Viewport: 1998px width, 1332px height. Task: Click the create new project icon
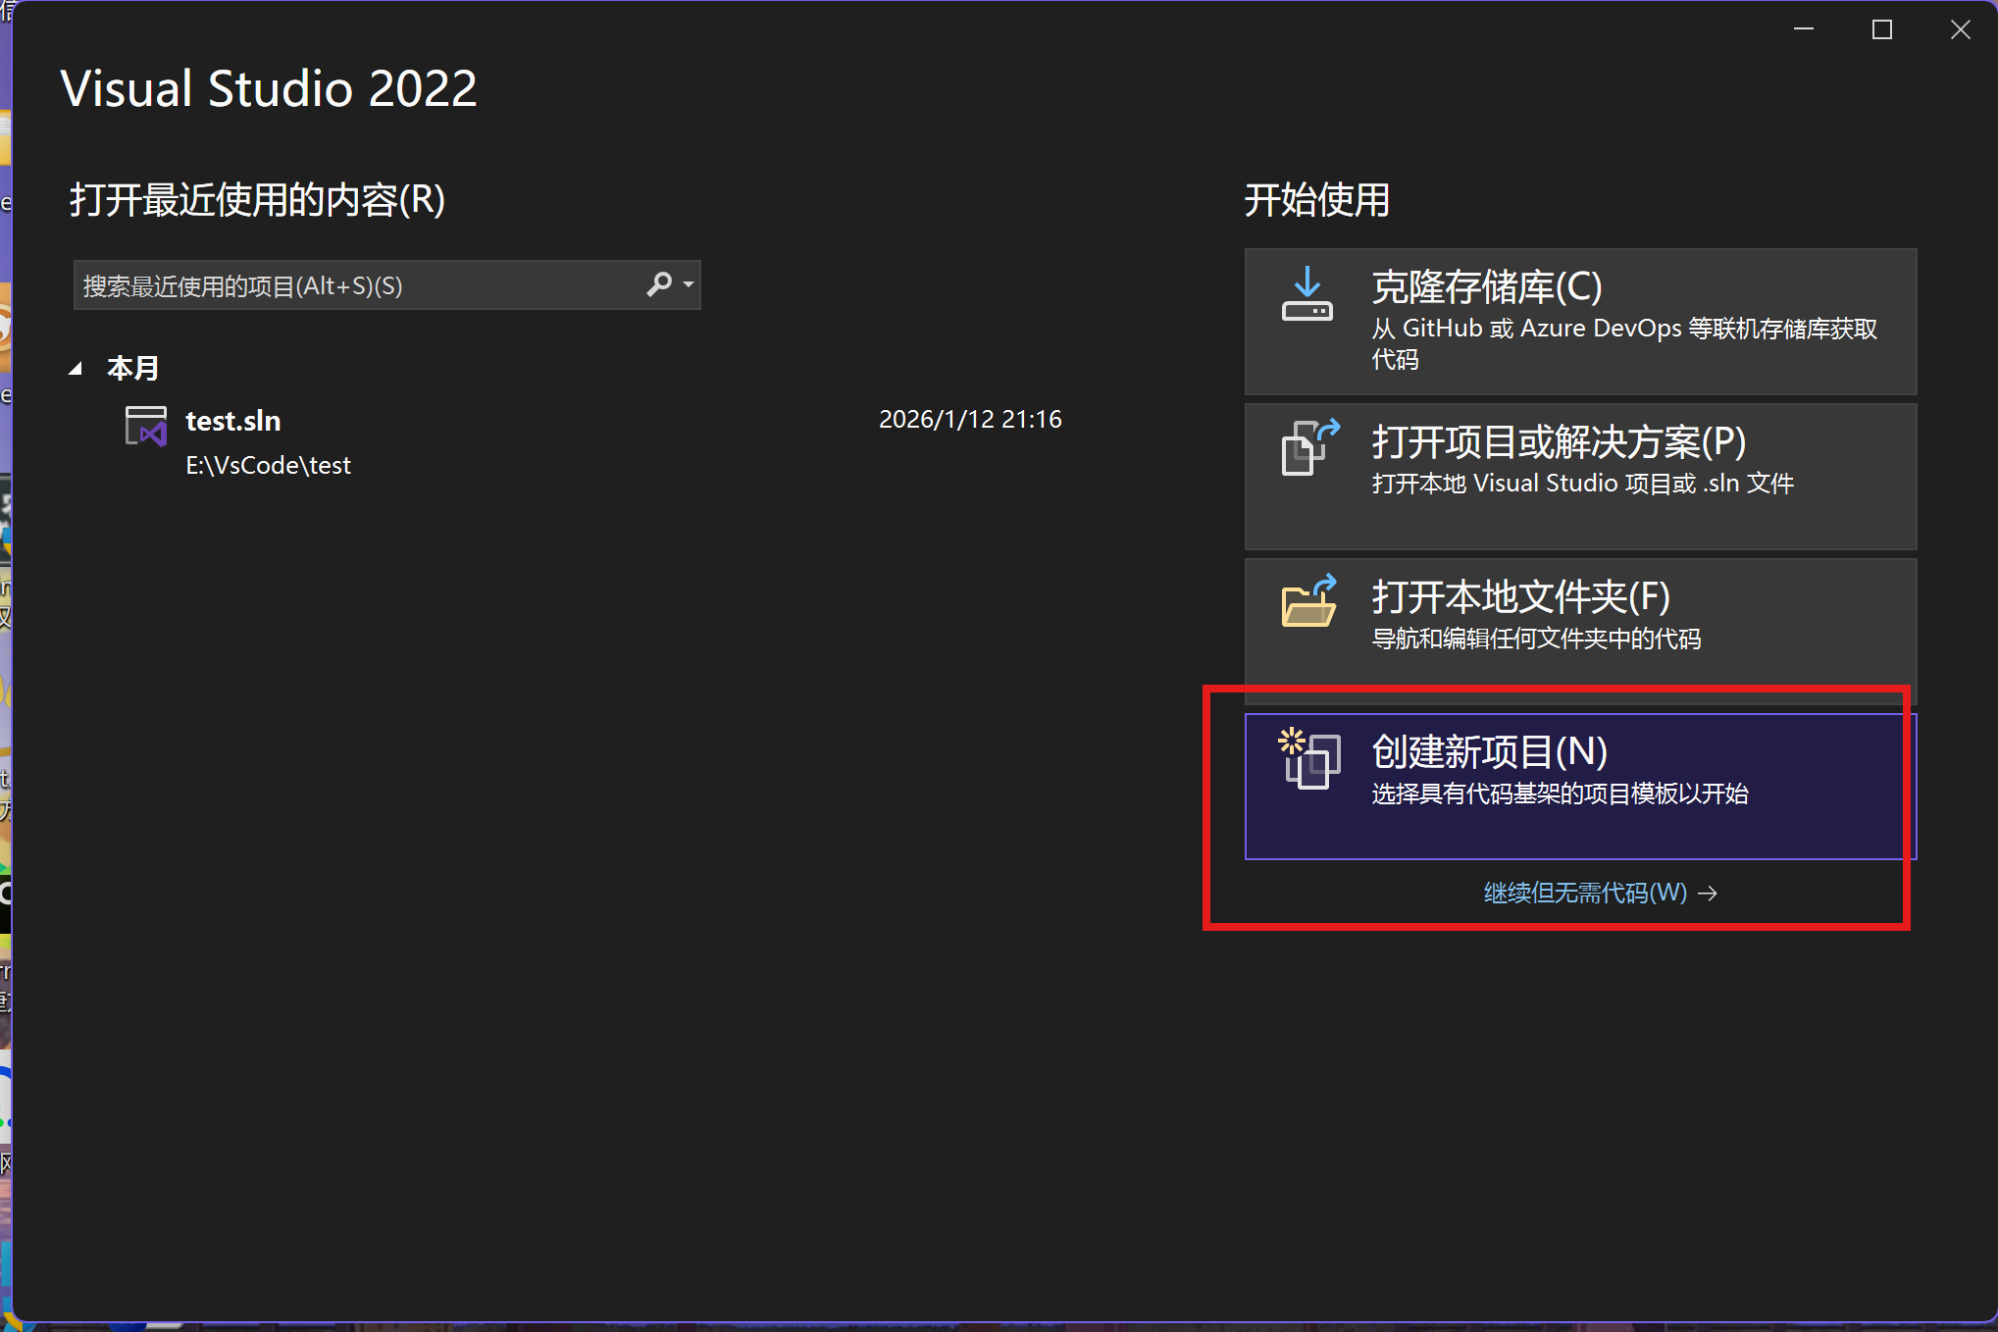1309,758
